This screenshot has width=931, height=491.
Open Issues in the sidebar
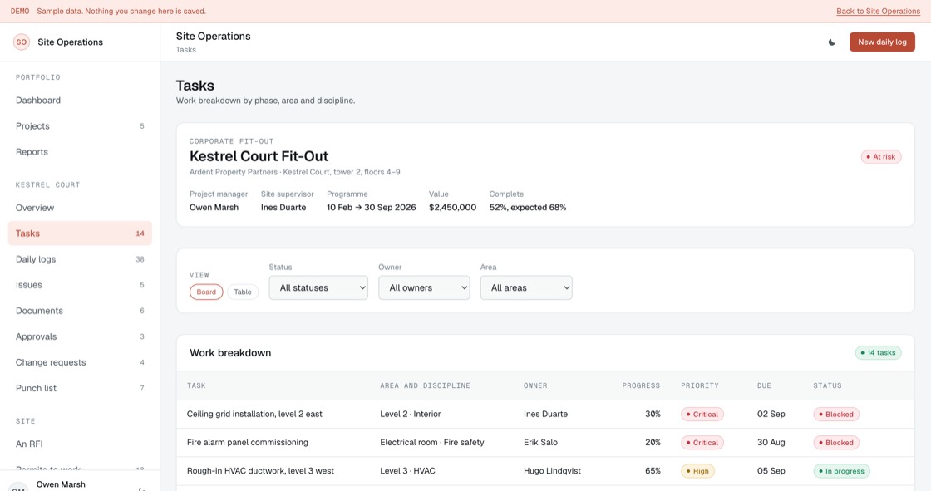coord(80,285)
